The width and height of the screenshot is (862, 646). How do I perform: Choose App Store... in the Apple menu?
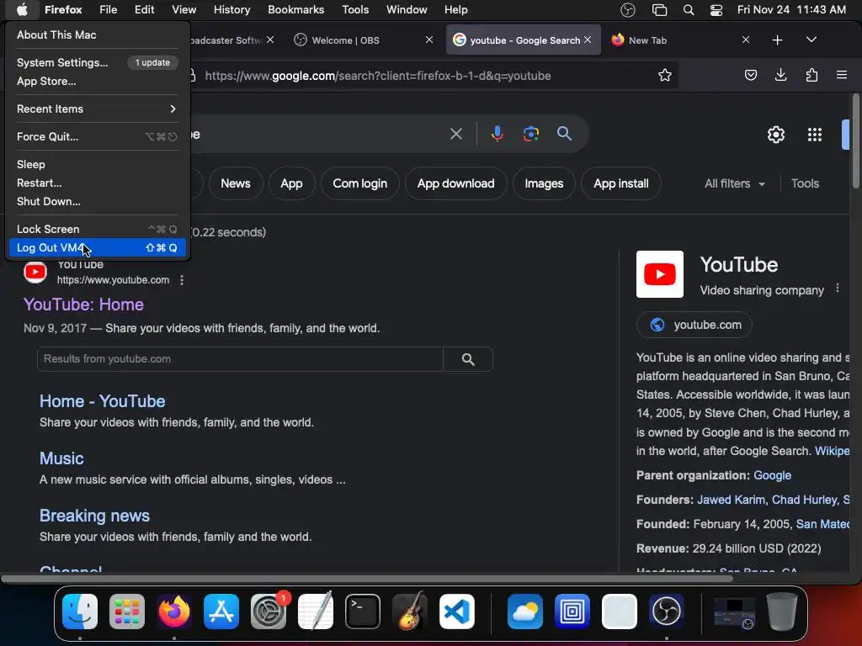98,82
